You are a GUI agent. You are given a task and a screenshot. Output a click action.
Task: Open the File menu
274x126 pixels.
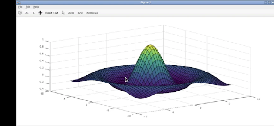(x=20, y=7)
